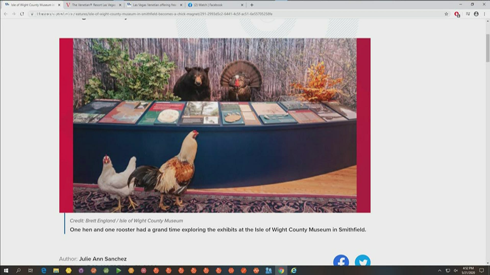The image size is (490, 275).
Task: Close the Venetian Resort Las Vegas tab
Action: pyautogui.click(x=120, y=5)
